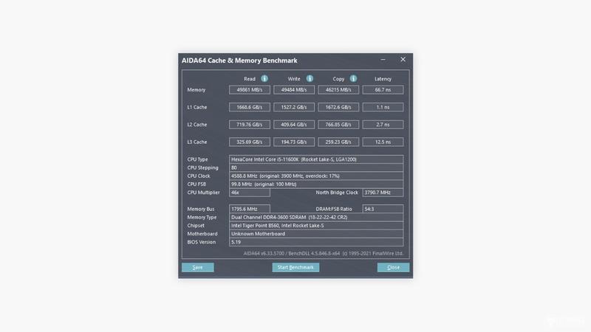The width and height of the screenshot is (591, 332).
Task: Click the DRAM:FSB Ratio value 54:3
Action: (x=383, y=209)
